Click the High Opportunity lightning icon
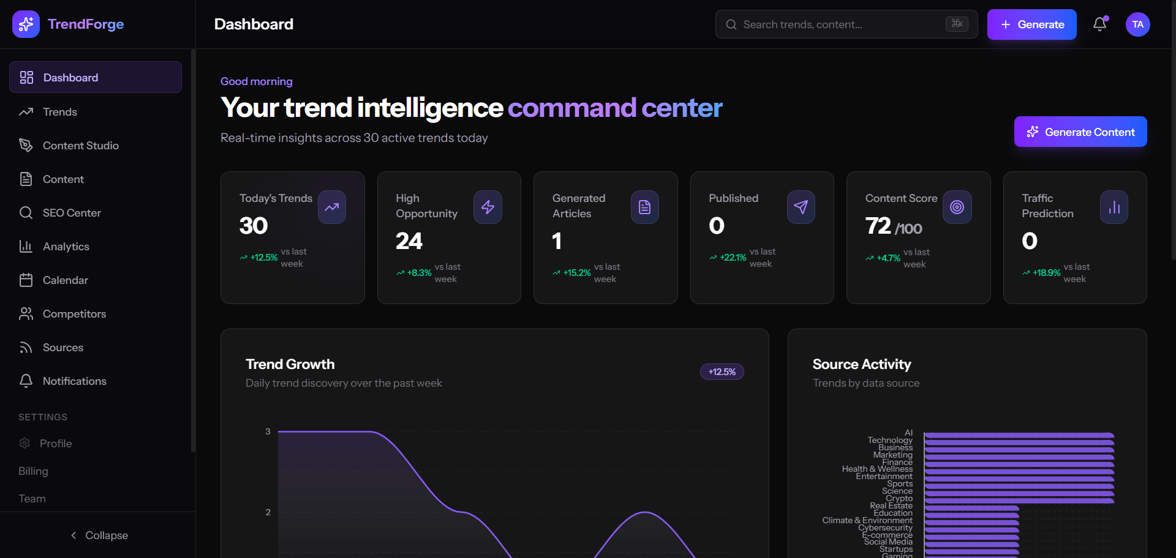 coord(488,207)
